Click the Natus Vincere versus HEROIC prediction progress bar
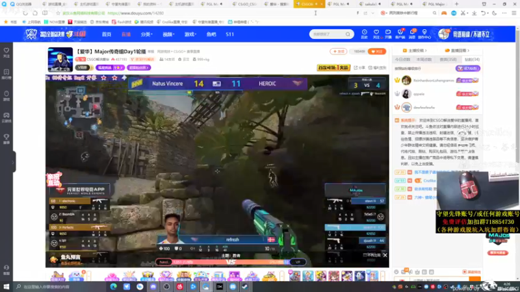Screen dimensions: 520x292 (231, 262)
